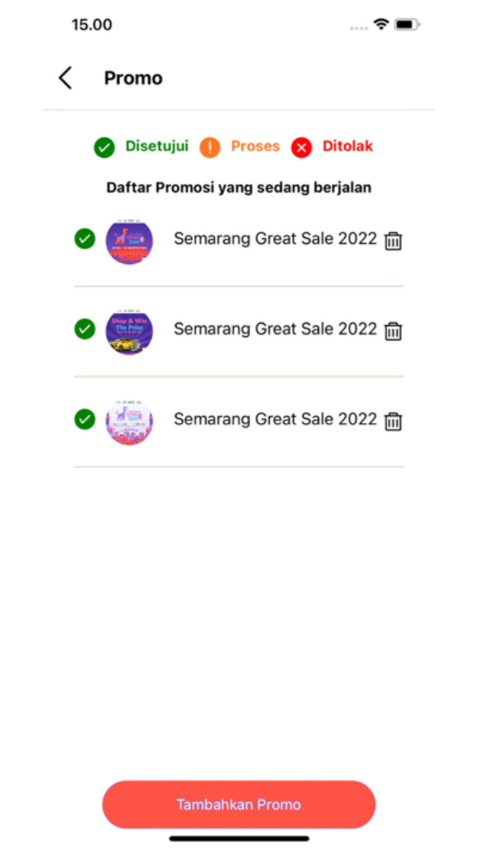Click the orange Proses exclamation icon
478x850 pixels.
[x=209, y=146]
